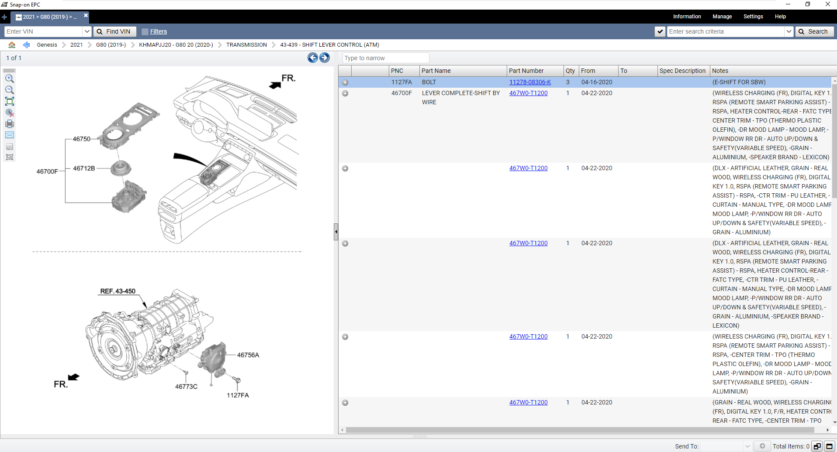This screenshot has height=452, width=837.
Task: Add third 467W0-T1200 row via plus icon
Action: point(345,168)
